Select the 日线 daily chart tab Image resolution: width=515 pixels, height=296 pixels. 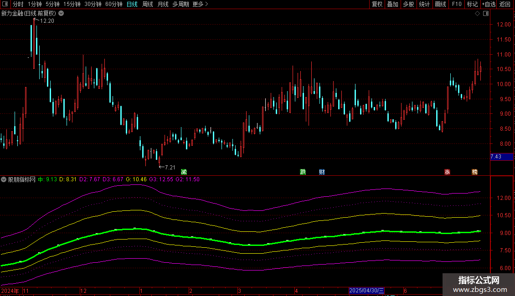132,4
